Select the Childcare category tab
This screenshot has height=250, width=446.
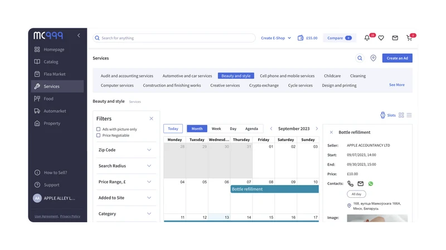coord(332,76)
